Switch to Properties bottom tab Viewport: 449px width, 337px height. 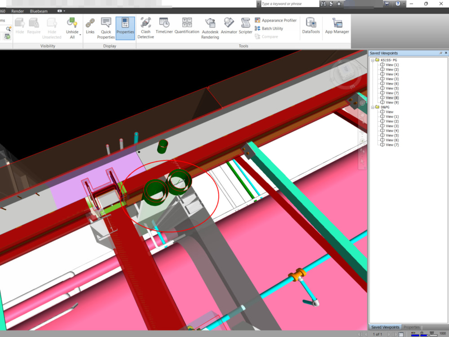click(411, 327)
